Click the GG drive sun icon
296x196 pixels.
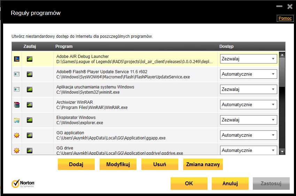coord(17,151)
